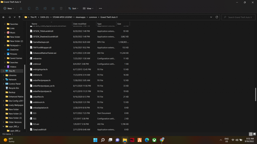Expand the Music tree node

pyautogui.click(x=5, y=33)
